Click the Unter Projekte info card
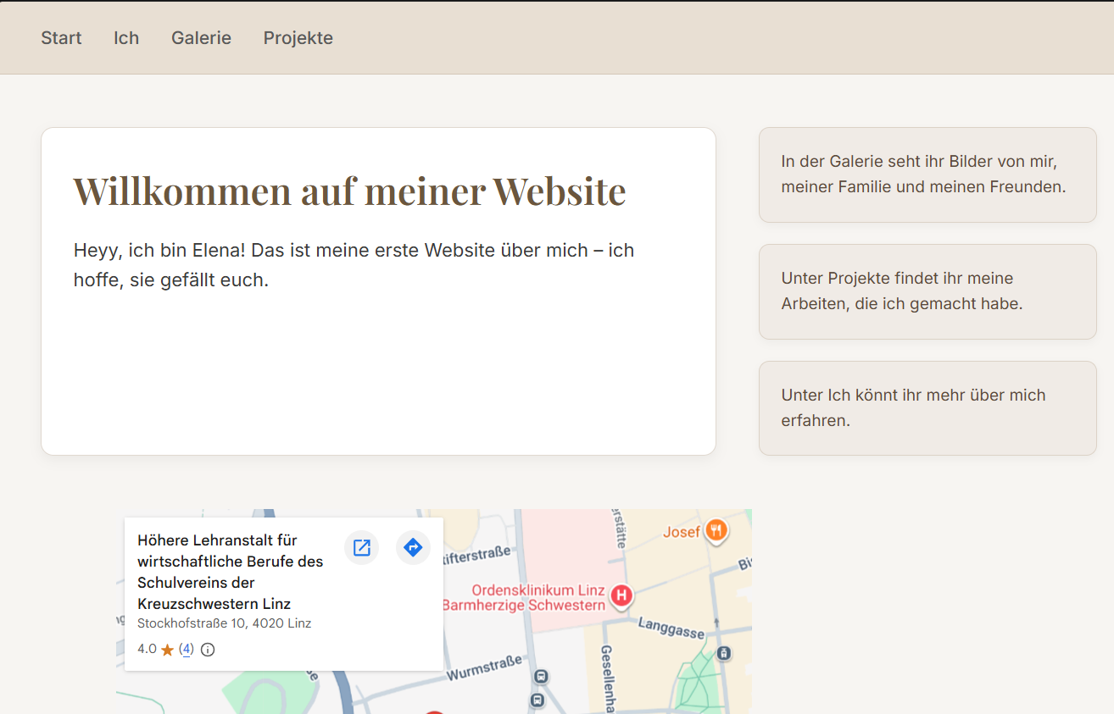 pos(927,291)
